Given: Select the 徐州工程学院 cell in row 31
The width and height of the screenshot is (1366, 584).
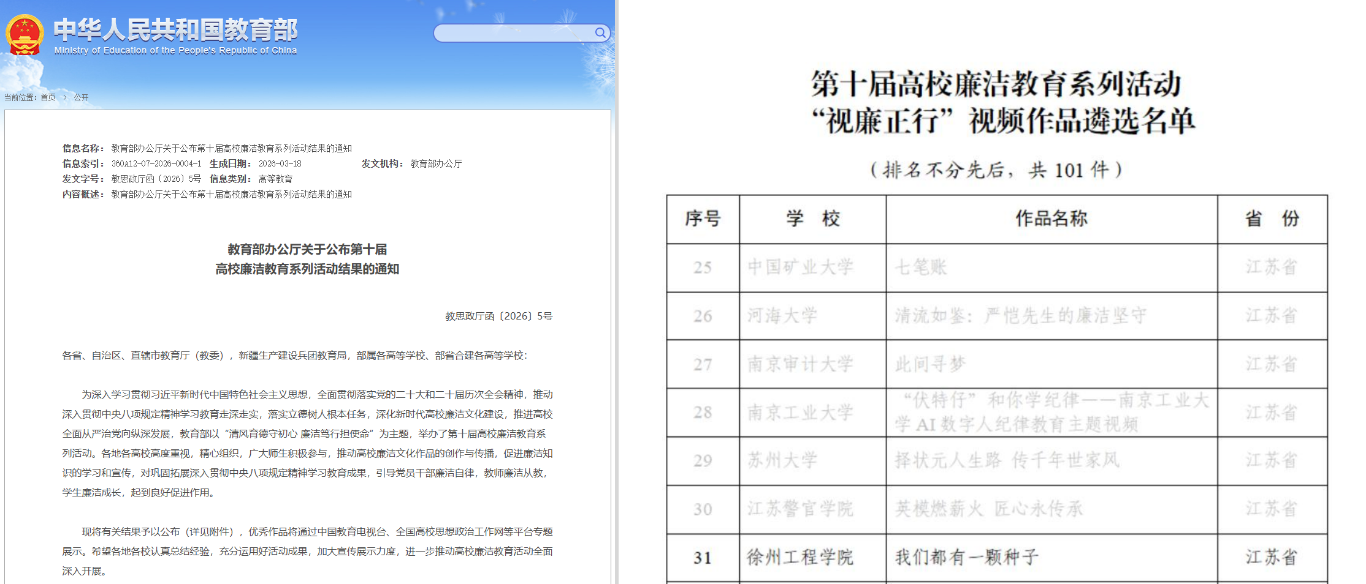Looking at the screenshot, I should 799,557.
